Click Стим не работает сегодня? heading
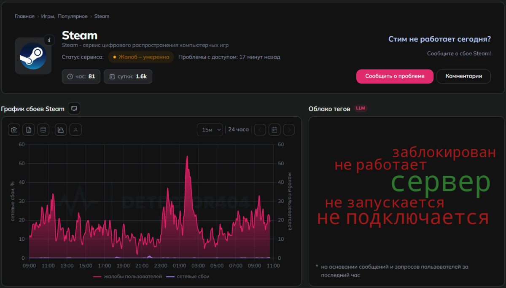 point(439,39)
